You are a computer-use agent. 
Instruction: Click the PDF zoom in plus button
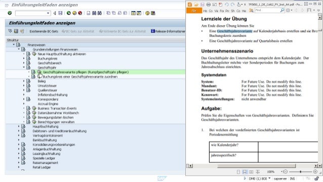(x=315, y=171)
